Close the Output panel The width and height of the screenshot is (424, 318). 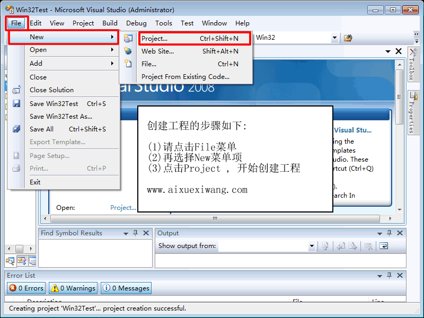click(400, 233)
